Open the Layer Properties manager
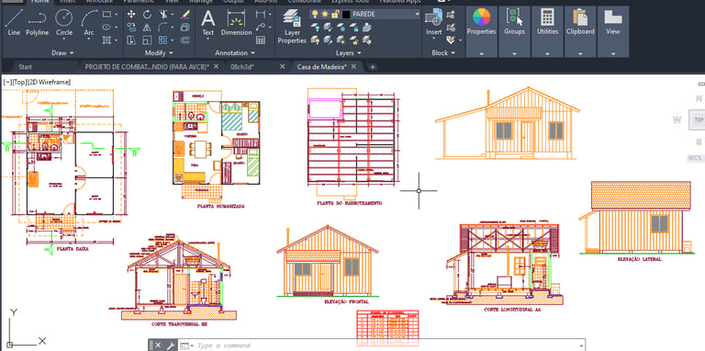Image resolution: width=705 pixels, height=351 pixels. click(292, 26)
